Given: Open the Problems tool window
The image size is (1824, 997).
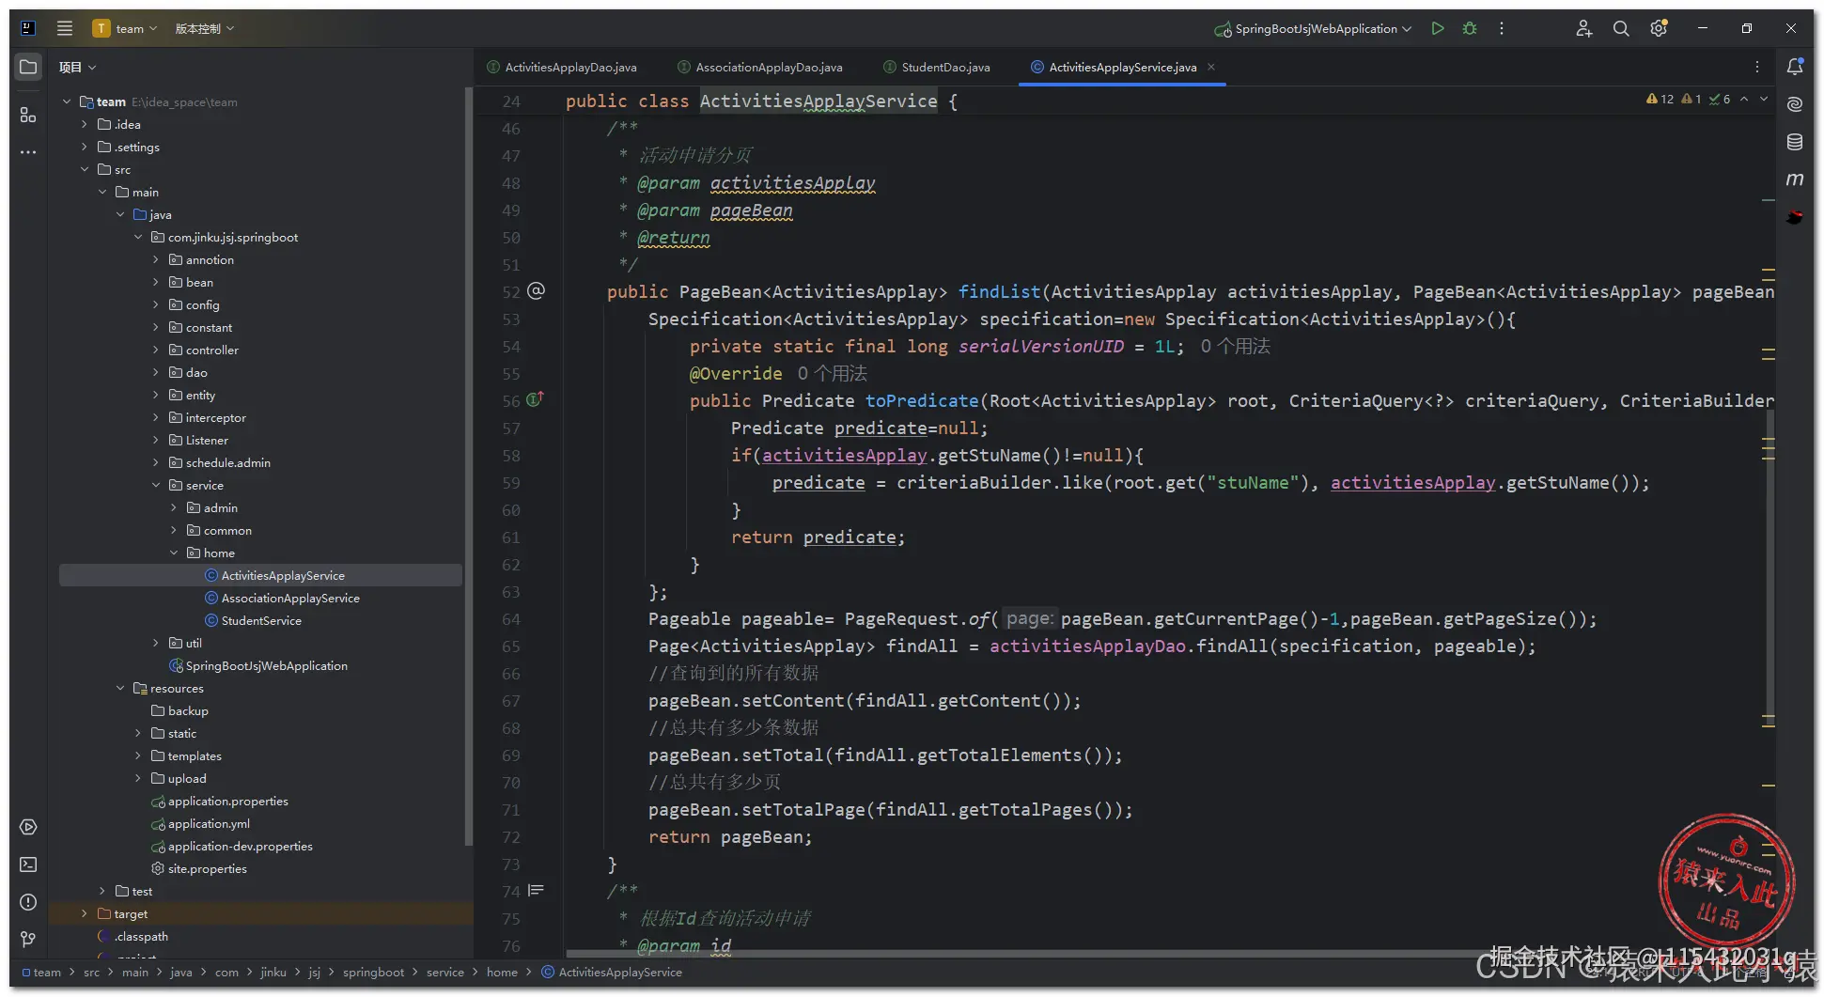Looking at the screenshot, I should pos(28,902).
